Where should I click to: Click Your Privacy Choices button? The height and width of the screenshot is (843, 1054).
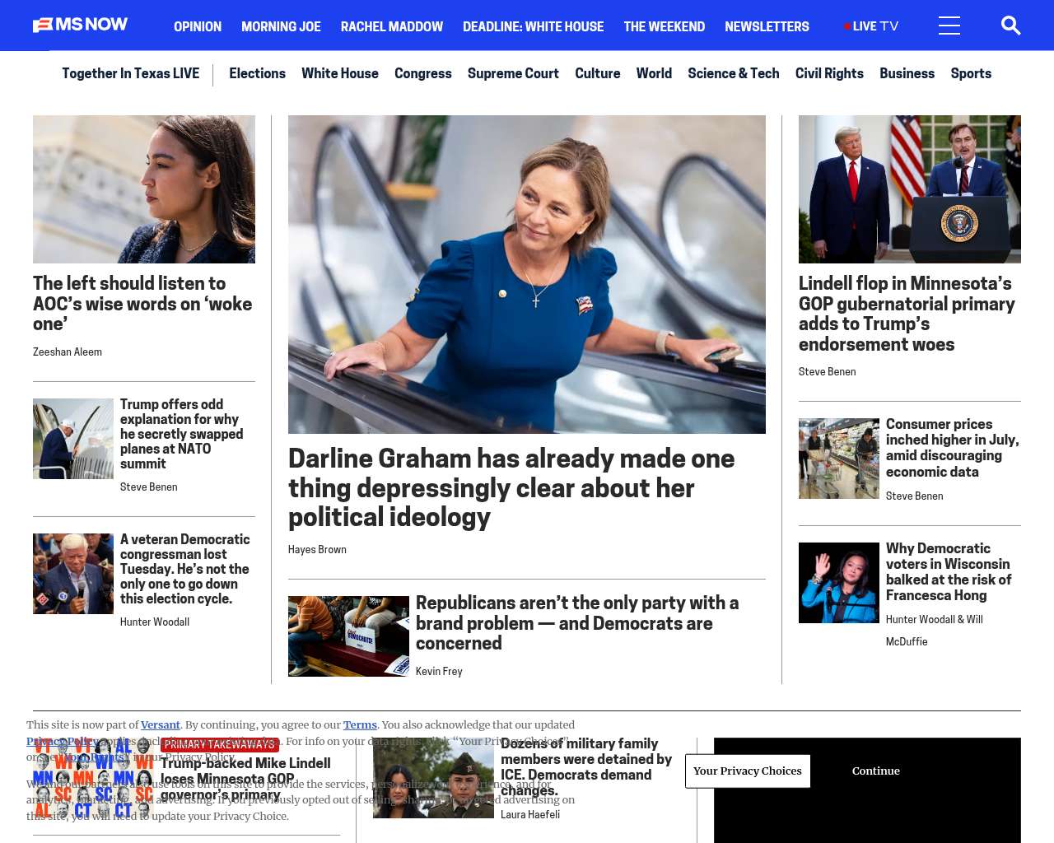748,771
